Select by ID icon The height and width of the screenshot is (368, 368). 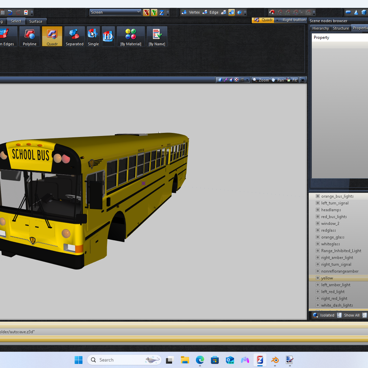(108, 36)
